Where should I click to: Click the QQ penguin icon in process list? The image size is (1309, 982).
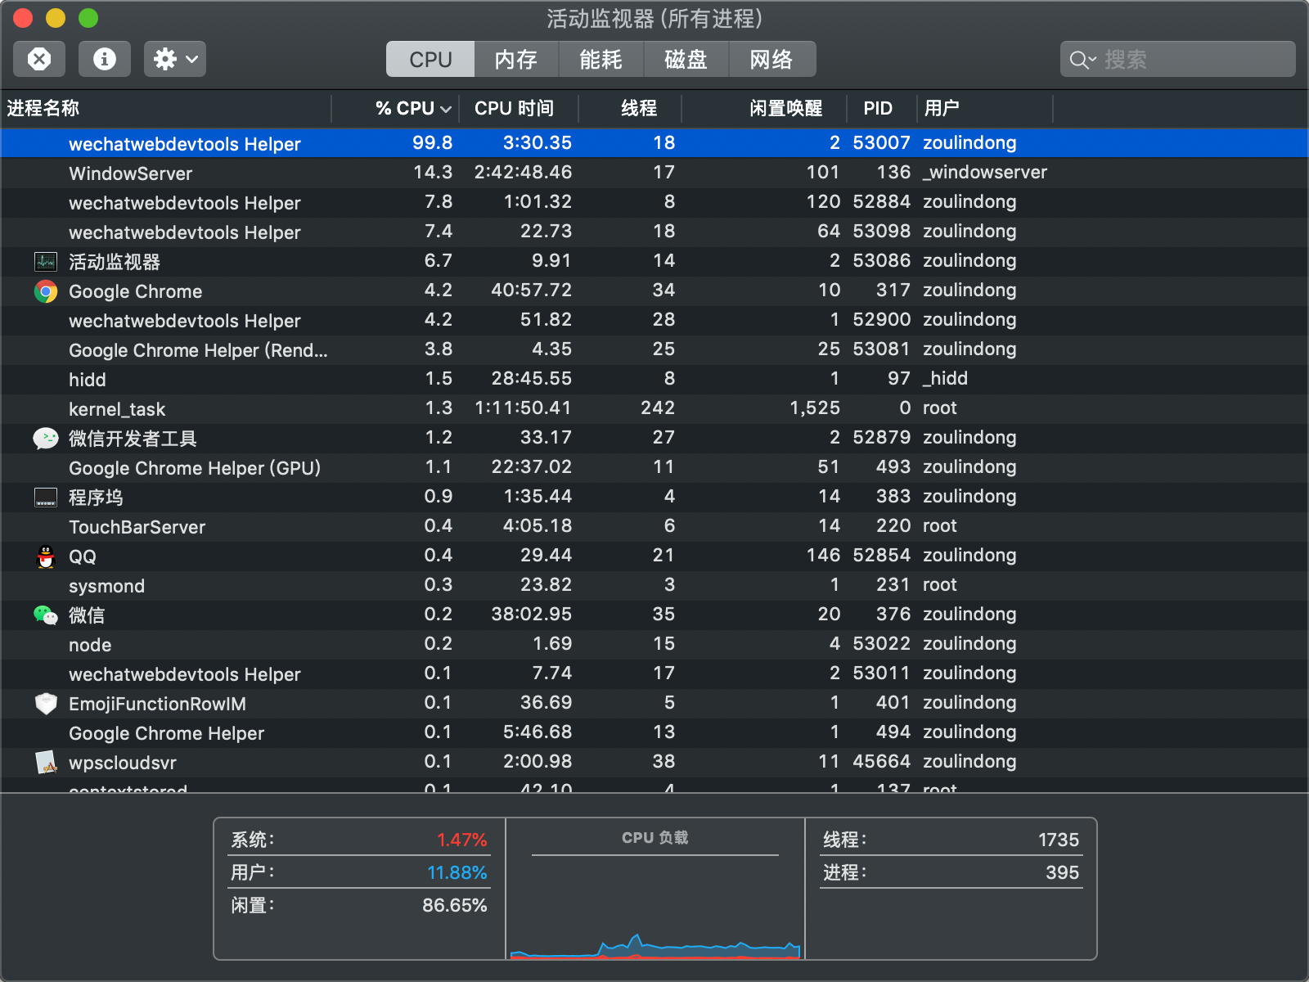click(x=46, y=556)
